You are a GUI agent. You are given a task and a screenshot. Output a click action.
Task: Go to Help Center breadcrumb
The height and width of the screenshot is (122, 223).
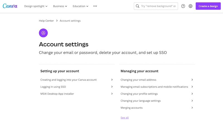46,21
